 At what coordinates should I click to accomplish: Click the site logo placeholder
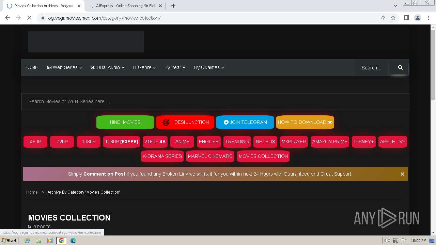pos(86,42)
